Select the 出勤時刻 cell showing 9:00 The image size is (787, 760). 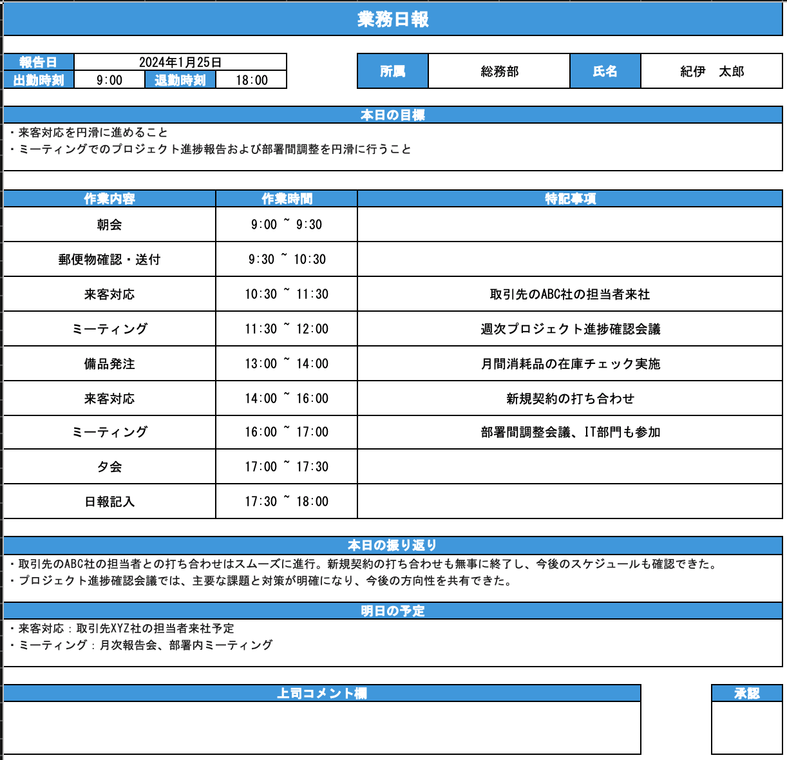point(110,79)
